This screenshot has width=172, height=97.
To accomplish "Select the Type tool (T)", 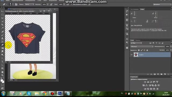I will tap(2, 62).
